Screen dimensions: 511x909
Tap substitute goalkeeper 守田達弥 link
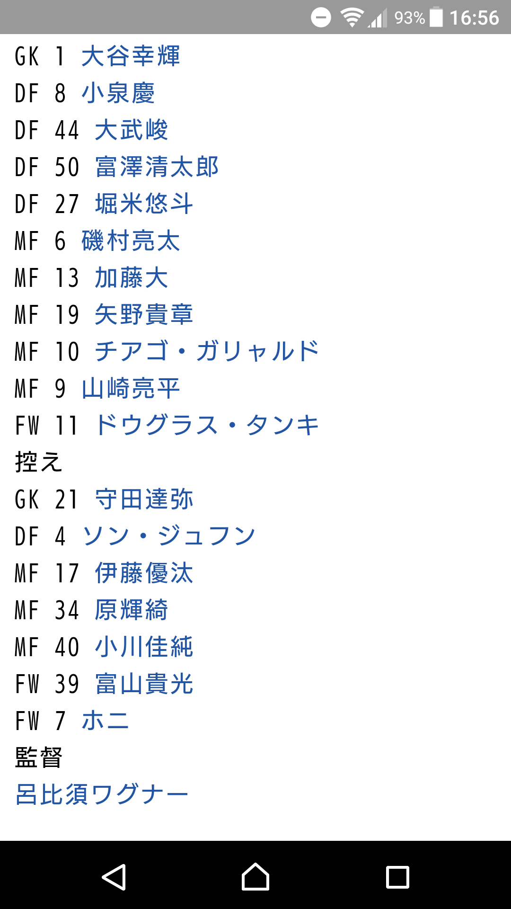click(144, 499)
